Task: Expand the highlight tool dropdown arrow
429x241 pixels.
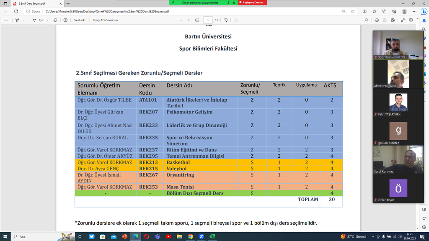Action: 23,20
